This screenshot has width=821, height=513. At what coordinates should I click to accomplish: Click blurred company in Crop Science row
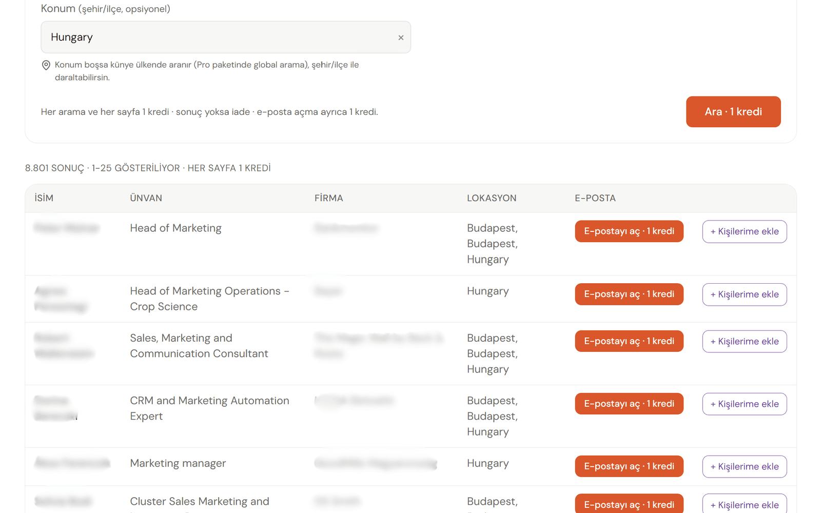tap(328, 291)
